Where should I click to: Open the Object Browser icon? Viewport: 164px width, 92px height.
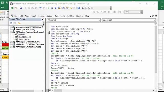(71, 8)
